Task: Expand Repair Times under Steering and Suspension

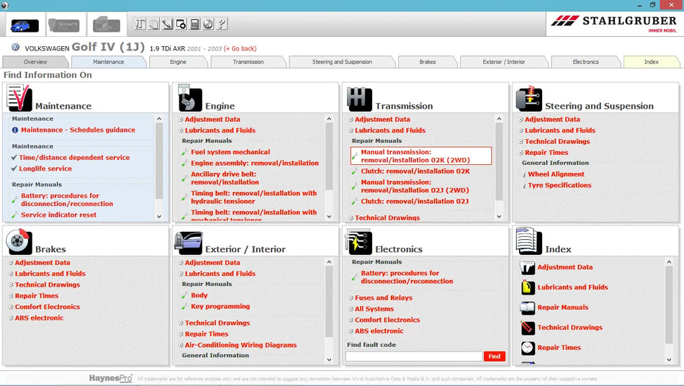Action: click(546, 153)
